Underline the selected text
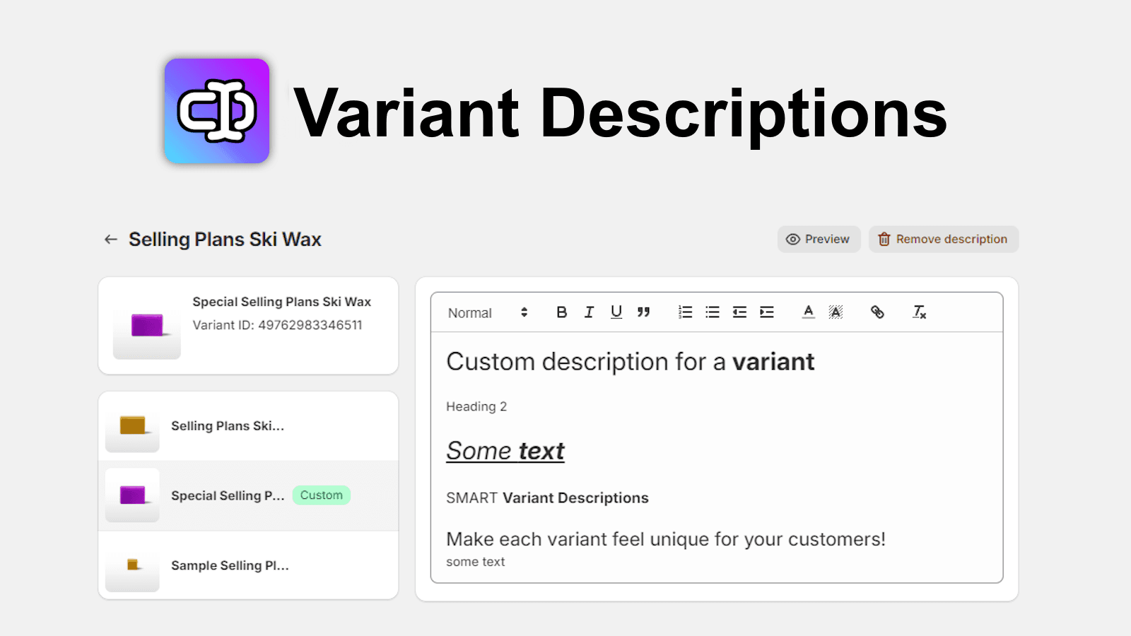The height and width of the screenshot is (636, 1131). pyautogui.click(x=616, y=312)
